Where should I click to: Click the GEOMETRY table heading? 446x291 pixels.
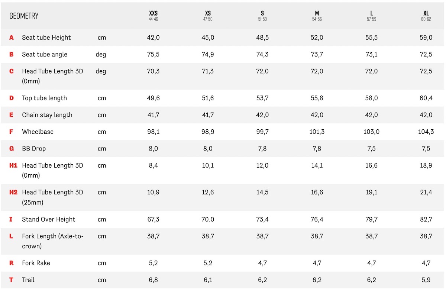(x=24, y=16)
